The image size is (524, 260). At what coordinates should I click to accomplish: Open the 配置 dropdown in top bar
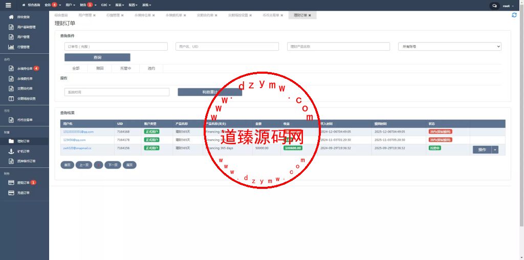coord(133,5)
